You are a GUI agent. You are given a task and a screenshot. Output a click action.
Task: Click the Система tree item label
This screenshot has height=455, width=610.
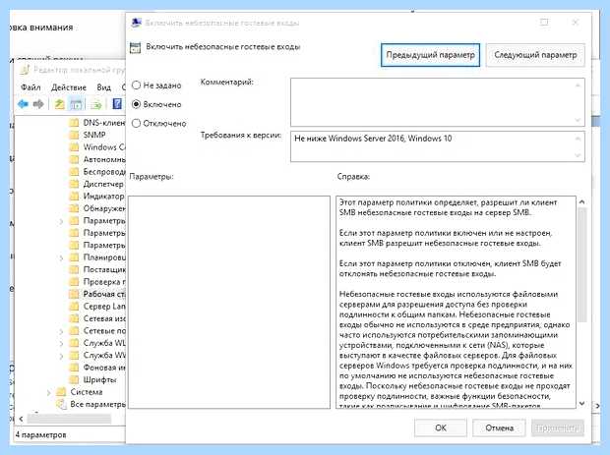(87, 392)
